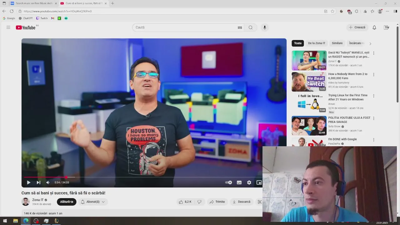
Task: Close the Free Music Archive tab
Action: [56, 3]
